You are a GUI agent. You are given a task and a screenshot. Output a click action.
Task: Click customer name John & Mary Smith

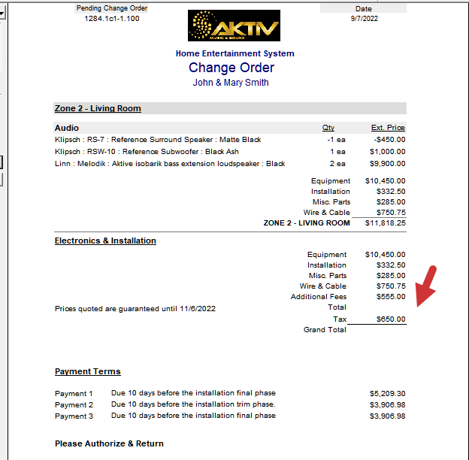(x=231, y=83)
